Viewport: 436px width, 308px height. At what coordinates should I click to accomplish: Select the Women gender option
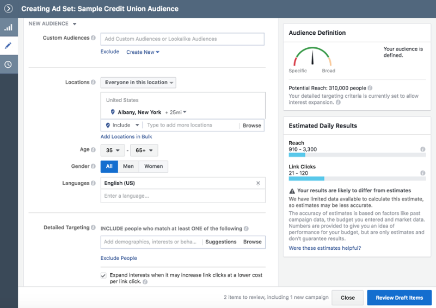pos(153,166)
